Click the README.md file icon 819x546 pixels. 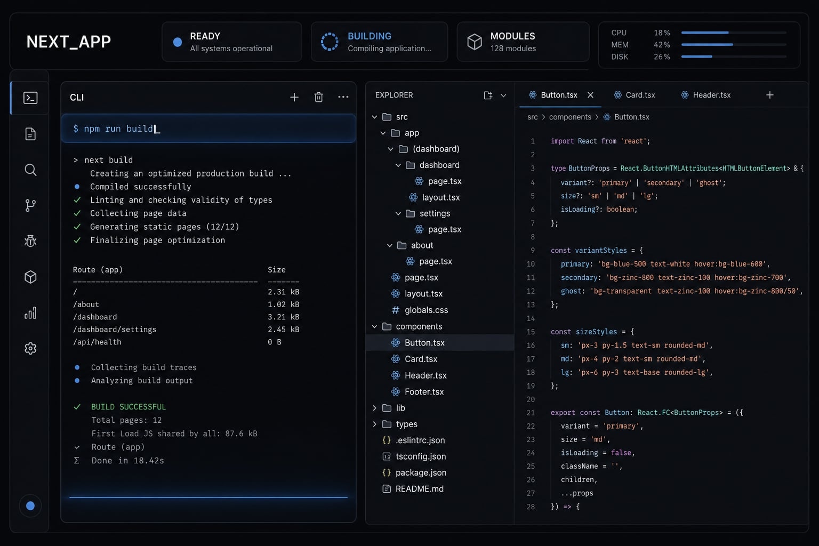(387, 489)
